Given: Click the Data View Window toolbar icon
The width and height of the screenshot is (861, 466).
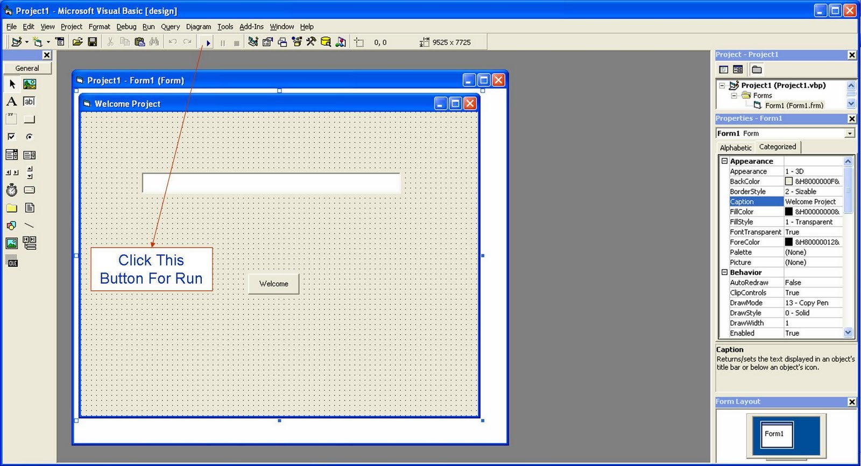Looking at the screenshot, I should click(x=326, y=42).
